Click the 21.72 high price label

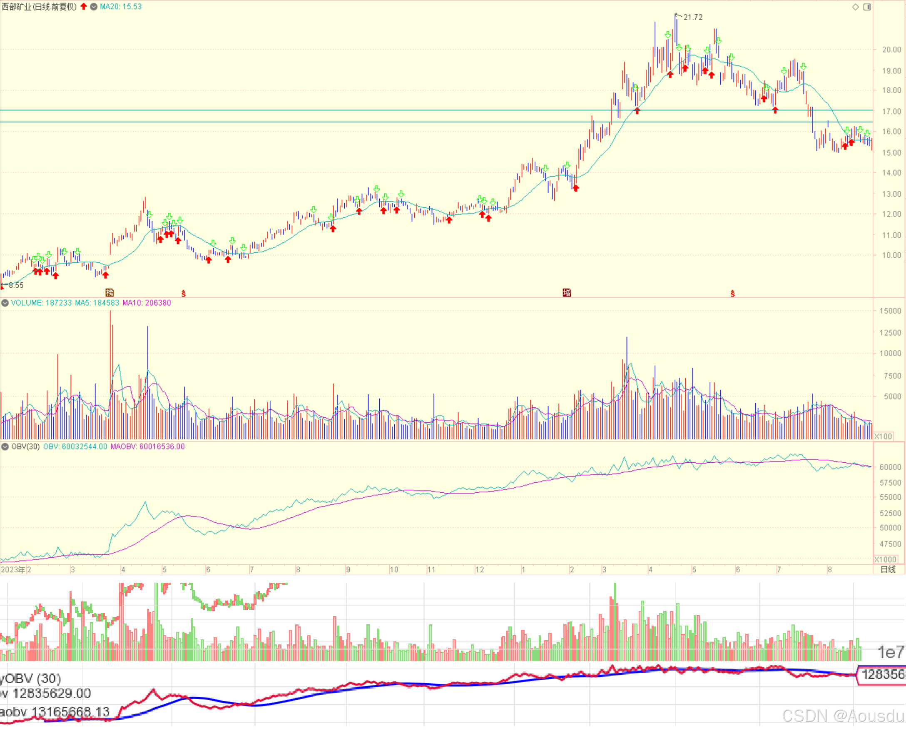[x=693, y=17]
